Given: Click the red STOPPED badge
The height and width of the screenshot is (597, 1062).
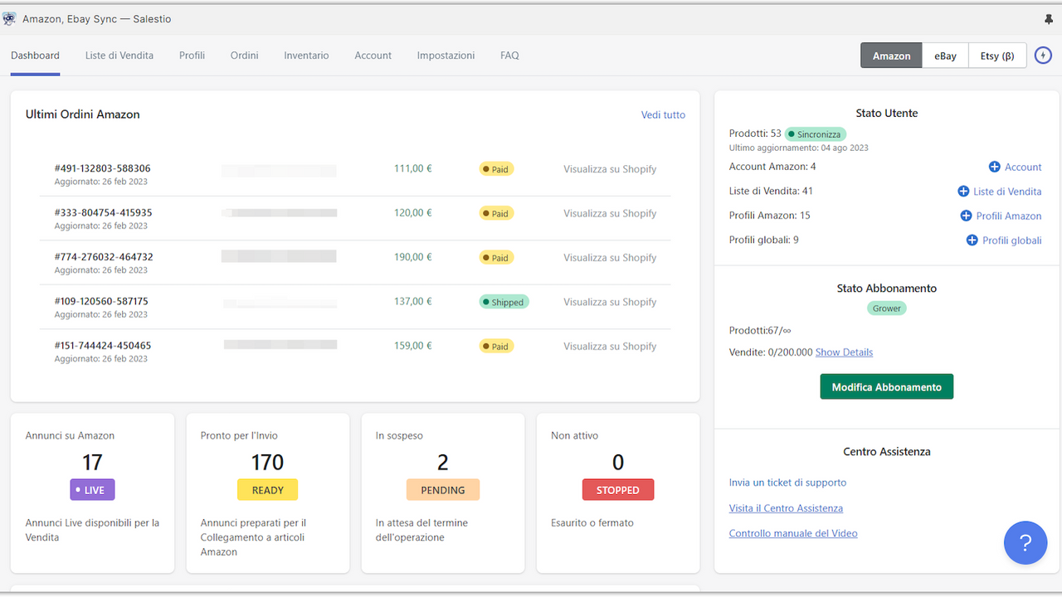Looking at the screenshot, I should tap(618, 490).
